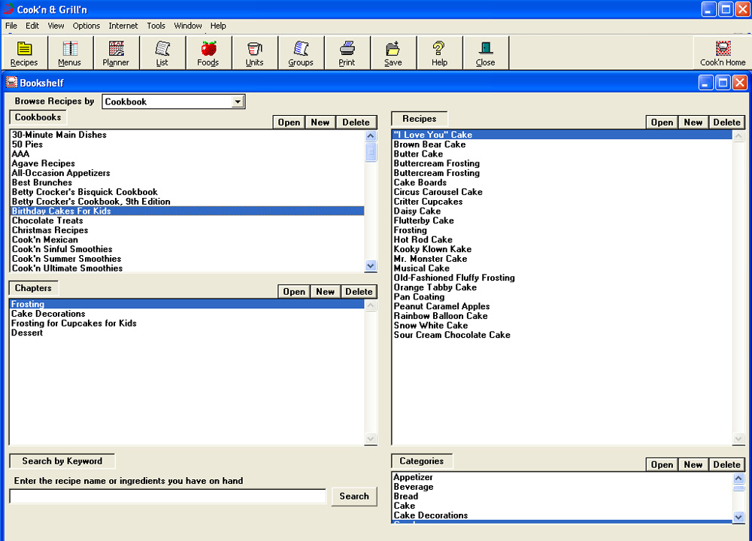Click Cookbooks list scroll down arrow

[x=370, y=266]
